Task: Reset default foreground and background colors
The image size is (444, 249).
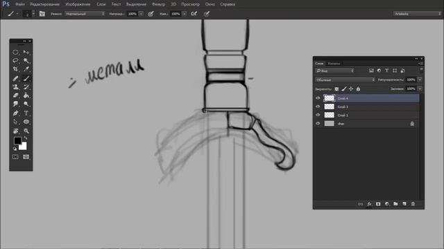Action: [15, 149]
